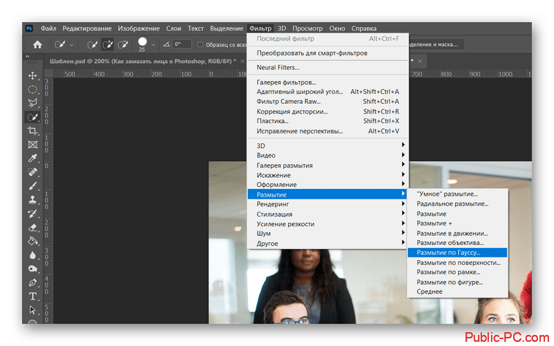Choose the Eraser tool
Image resolution: width=554 pixels, height=346 pixels.
33,227
